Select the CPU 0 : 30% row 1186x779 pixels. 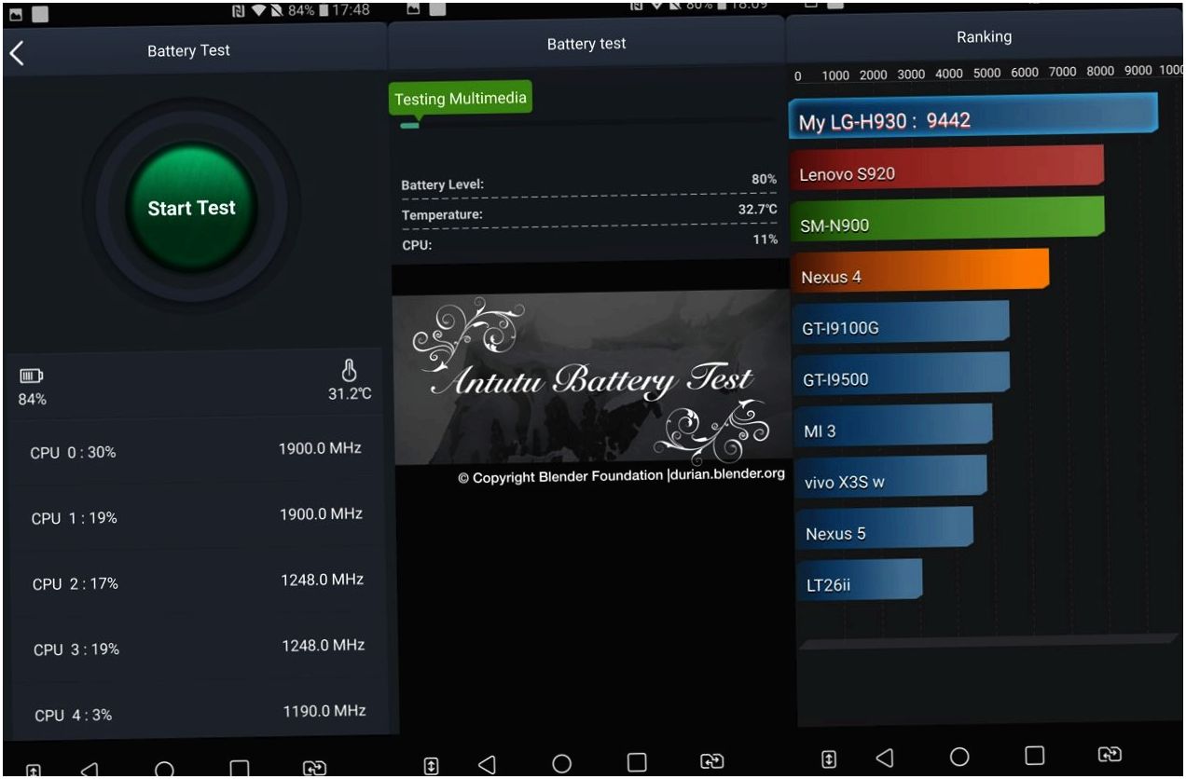(x=197, y=451)
